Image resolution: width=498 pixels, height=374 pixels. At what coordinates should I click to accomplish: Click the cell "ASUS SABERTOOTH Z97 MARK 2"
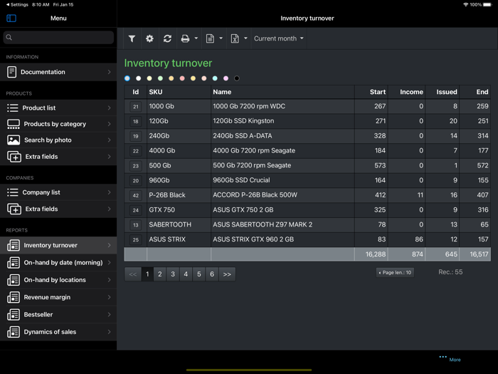coord(282,224)
